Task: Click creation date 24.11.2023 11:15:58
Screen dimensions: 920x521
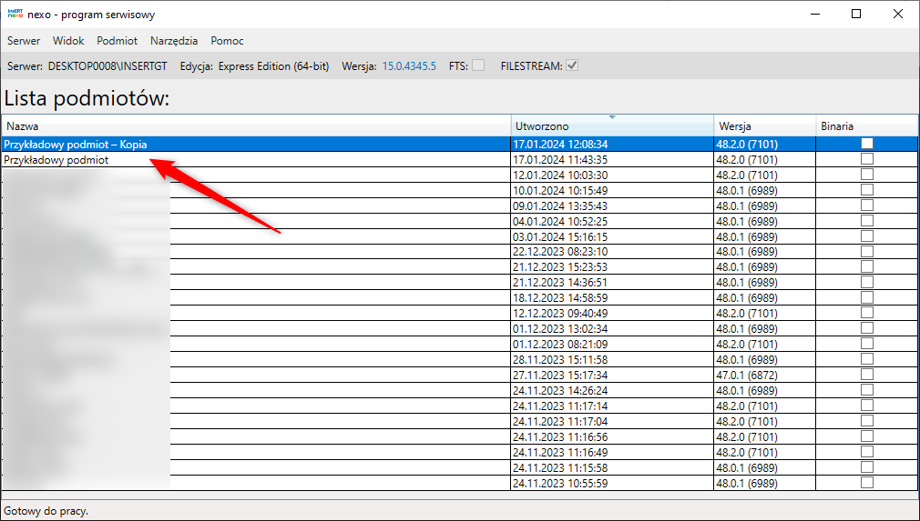Action: [x=560, y=467]
